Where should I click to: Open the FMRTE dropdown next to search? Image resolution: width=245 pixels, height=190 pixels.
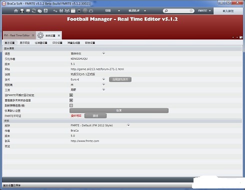click(204, 11)
